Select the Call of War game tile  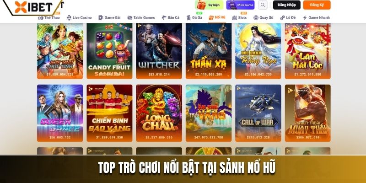(x=258, y=113)
